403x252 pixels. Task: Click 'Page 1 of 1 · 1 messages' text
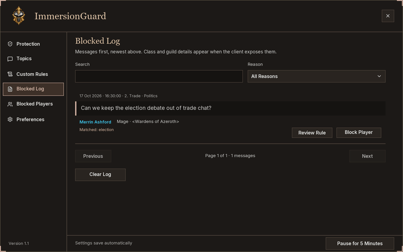click(230, 156)
